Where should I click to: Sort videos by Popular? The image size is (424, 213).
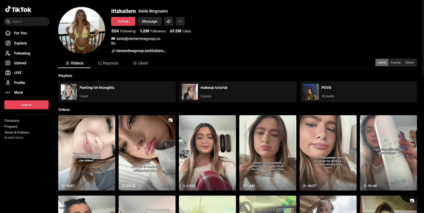pyautogui.click(x=395, y=63)
